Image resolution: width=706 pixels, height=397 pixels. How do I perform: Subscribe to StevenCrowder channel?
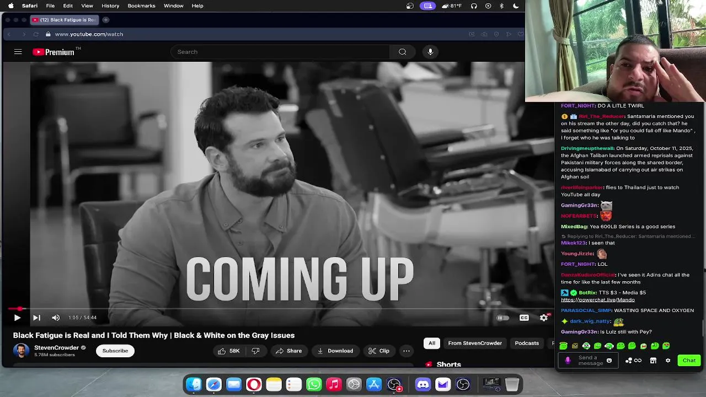[115, 351]
